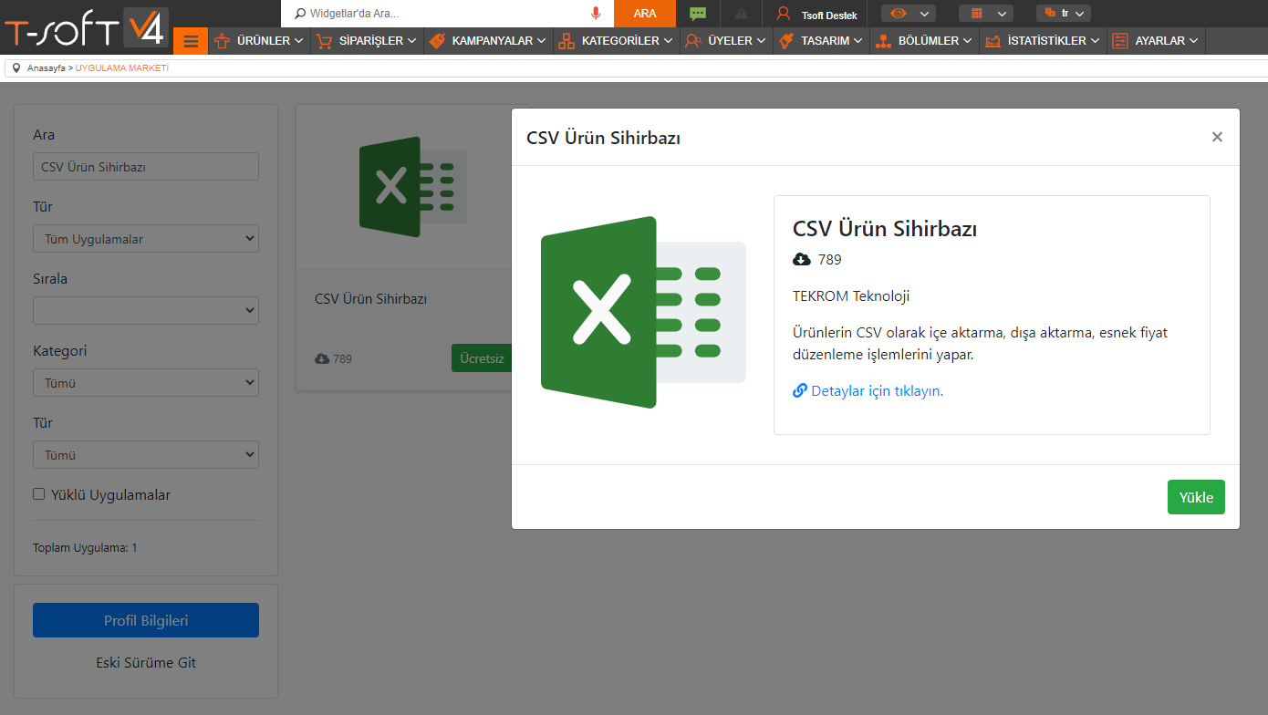Open the Tüm Uygulamalar type dropdown
This screenshot has height=715, width=1268.
[x=146, y=239]
